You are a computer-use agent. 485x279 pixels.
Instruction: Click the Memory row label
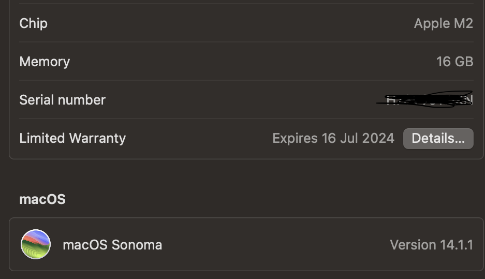(45, 62)
